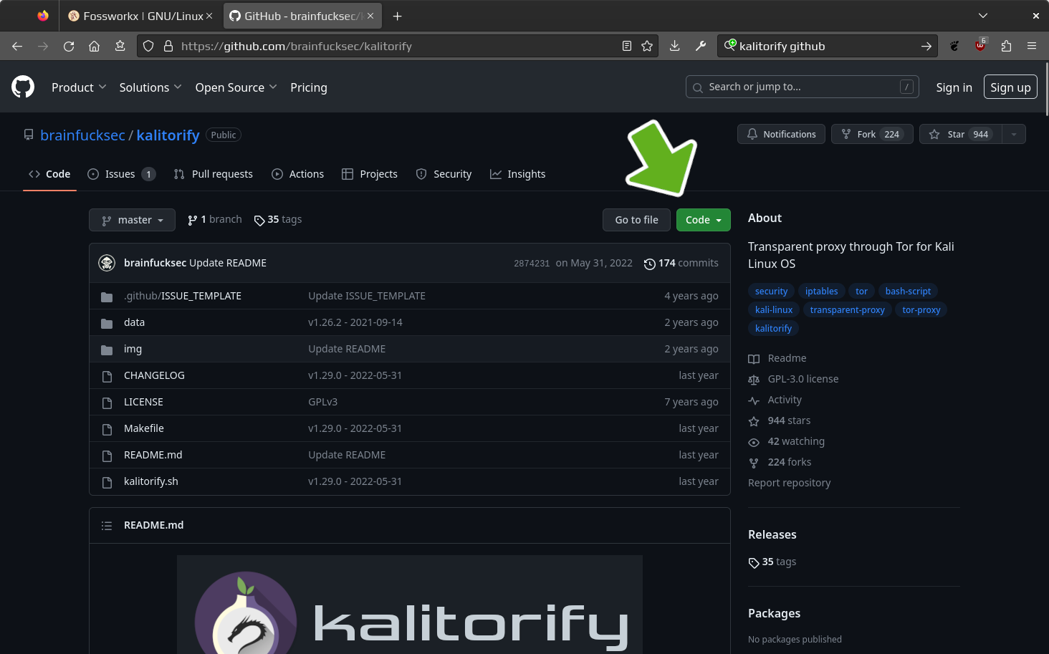Open the README table of contents icon
This screenshot has height=654, width=1049.
pyautogui.click(x=107, y=525)
